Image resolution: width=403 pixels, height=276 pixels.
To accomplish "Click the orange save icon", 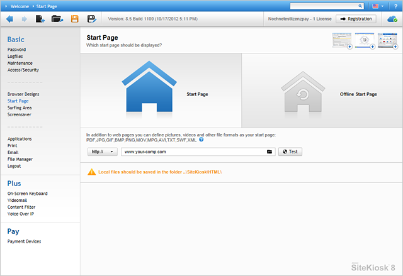I will pyautogui.click(x=75, y=19).
